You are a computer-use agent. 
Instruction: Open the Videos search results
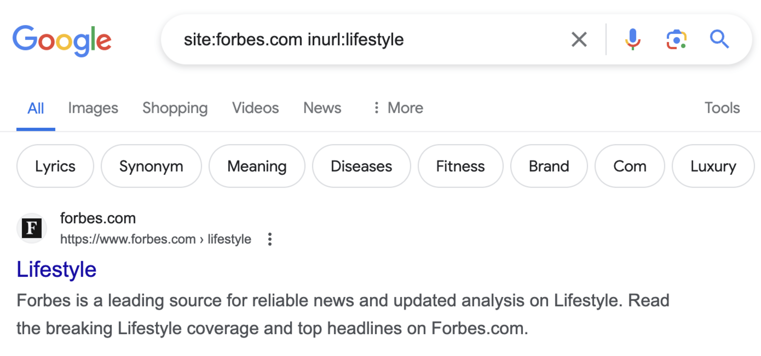255,108
